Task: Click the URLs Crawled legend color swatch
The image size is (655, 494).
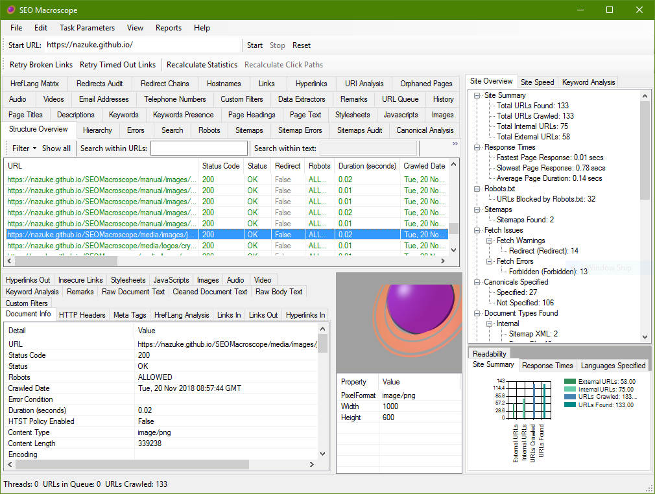Action: click(x=570, y=397)
